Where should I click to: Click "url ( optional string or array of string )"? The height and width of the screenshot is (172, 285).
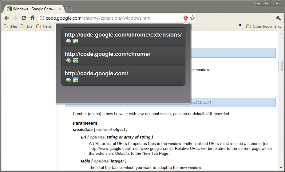(117, 137)
